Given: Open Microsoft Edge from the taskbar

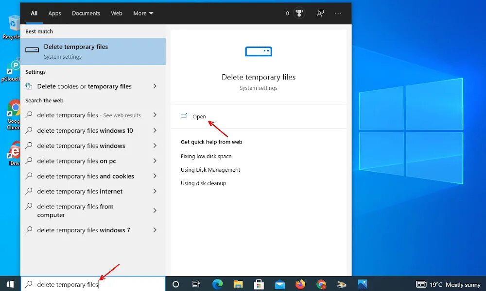Looking at the screenshot, I should tap(217, 284).
